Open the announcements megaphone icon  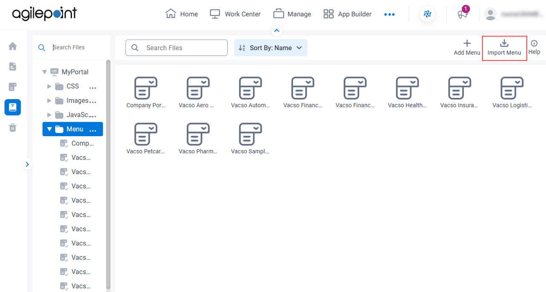[463, 14]
